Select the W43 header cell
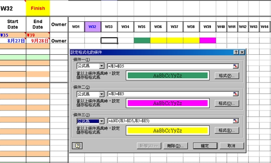The height and width of the screenshot is (163, 271). point(254,27)
